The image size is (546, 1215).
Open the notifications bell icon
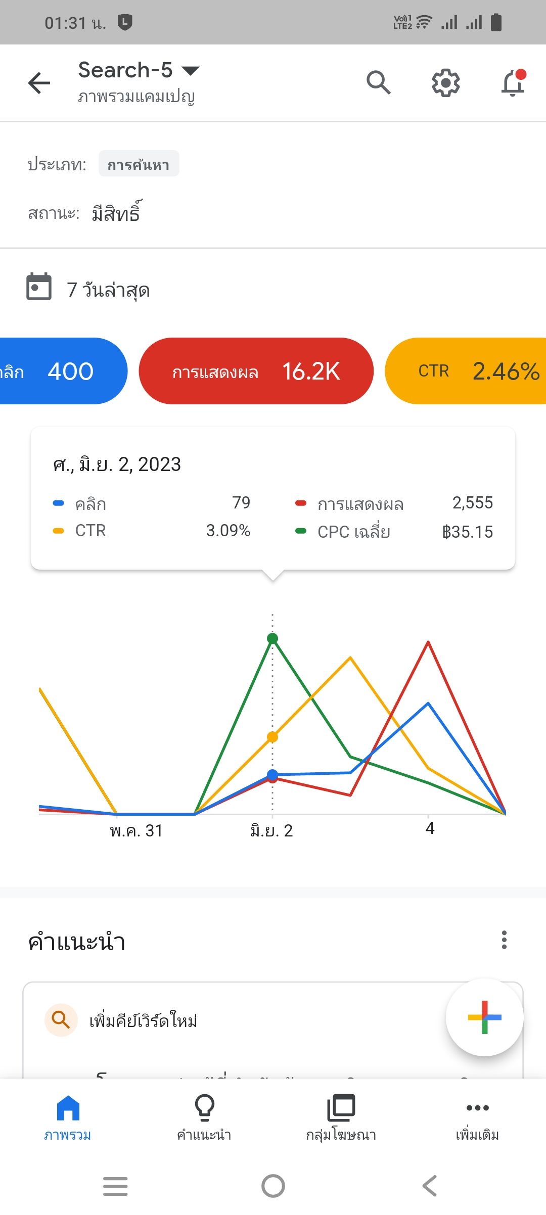pyautogui.click(x=513, y=82)
